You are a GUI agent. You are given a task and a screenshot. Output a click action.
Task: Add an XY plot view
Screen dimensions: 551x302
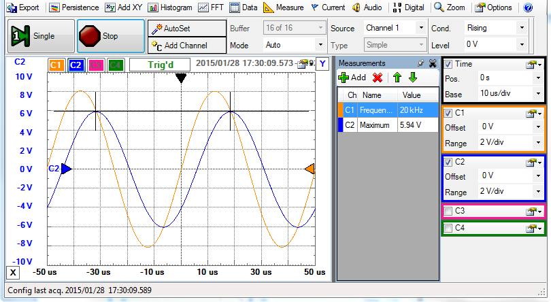(124, 7)
